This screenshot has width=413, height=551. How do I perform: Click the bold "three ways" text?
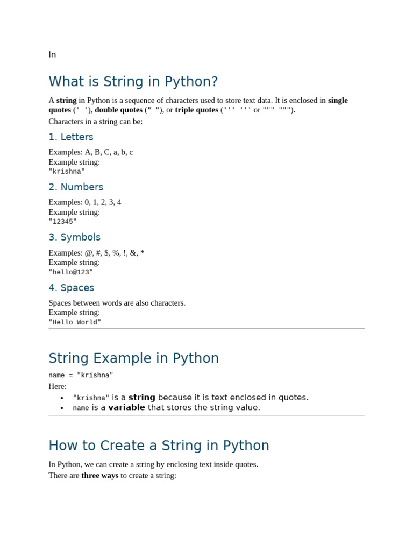[99, 476]
